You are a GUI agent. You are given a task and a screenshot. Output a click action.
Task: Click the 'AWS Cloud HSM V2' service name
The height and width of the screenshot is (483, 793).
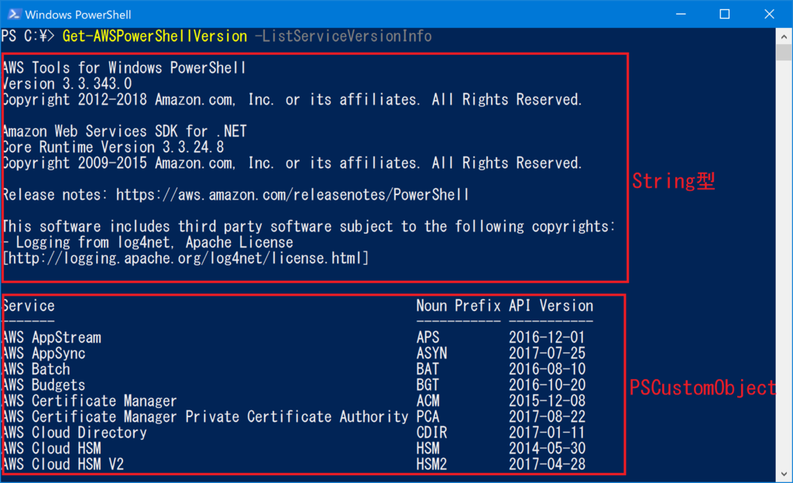[x=63, y=464]
